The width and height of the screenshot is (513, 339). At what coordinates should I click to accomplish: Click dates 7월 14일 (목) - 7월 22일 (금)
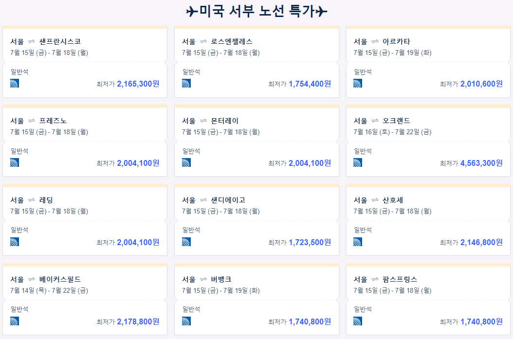click(x=49, y=290)
